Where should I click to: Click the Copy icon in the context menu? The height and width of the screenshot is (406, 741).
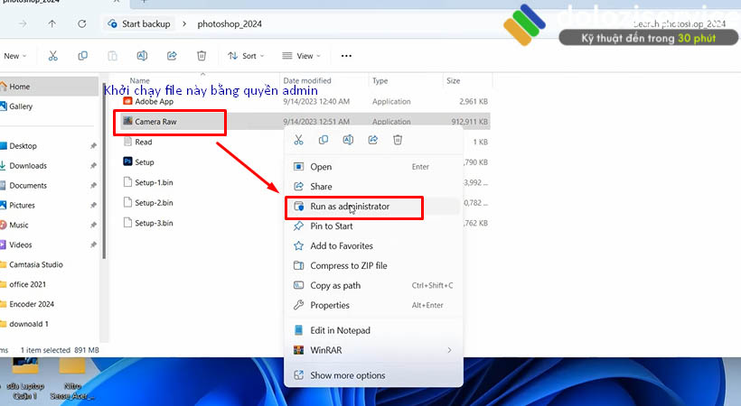point(324,140)
